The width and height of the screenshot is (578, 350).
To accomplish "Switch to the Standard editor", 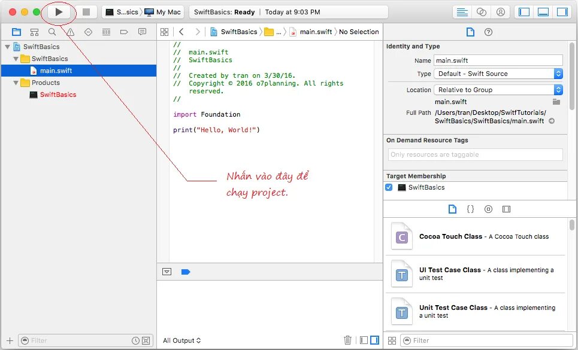I will [x=462, y=12].
